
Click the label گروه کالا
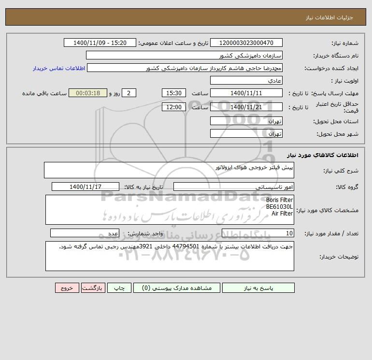click(x=347, y=187)
